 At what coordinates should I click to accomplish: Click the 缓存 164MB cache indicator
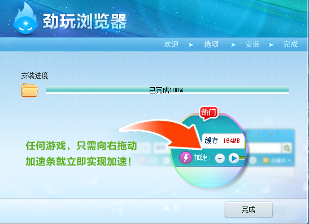pyautogui.click(x=223, y=141)
